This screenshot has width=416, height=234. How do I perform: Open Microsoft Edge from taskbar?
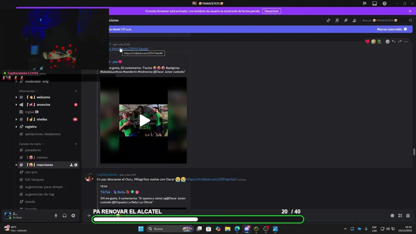(237, 229)
